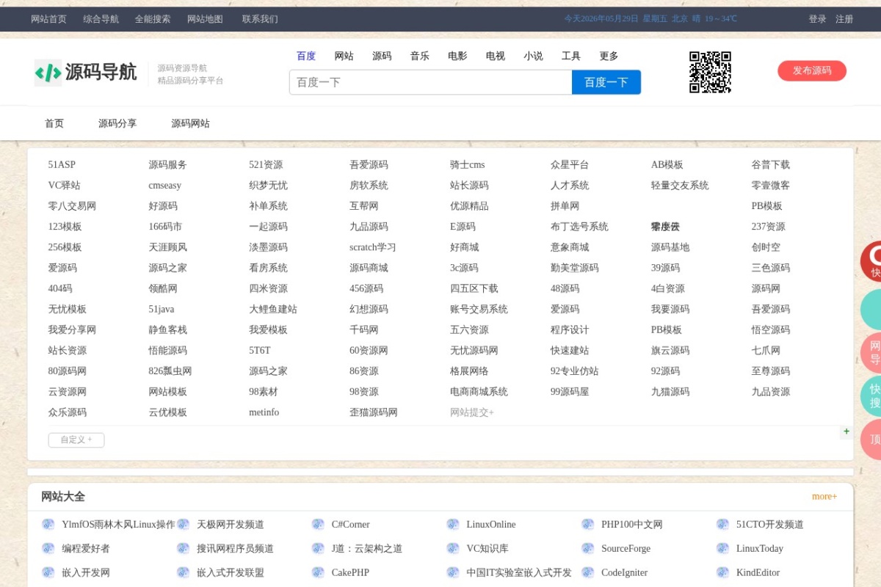Open the 源码网站 navigation item
This screenshot has width=881, height=587.
191,123
